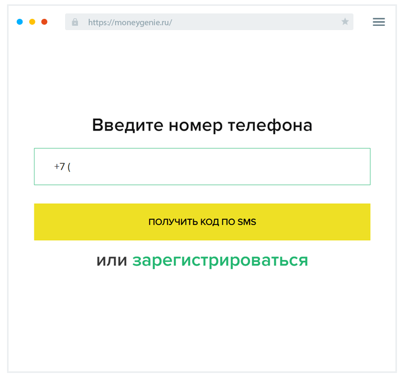
Task: Click the yellow window control dot
Action: click(x=32, y=22)
